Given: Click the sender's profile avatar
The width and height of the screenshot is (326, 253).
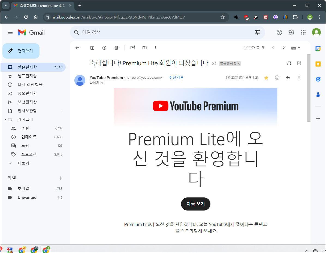Looking at the screenshot, I should 80,80.
